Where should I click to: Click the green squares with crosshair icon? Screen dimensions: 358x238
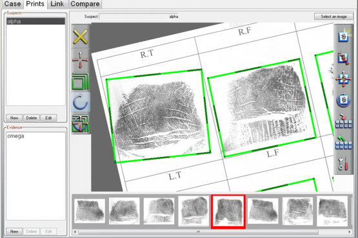click(x=81, y=124)
